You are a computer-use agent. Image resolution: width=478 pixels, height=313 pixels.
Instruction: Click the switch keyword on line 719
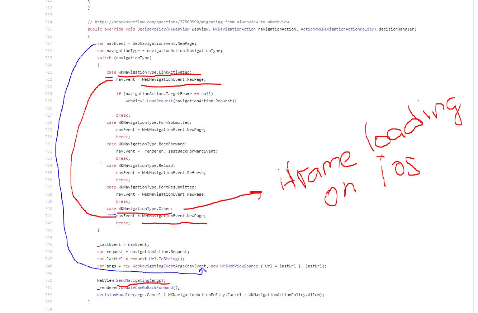(104, 58)
